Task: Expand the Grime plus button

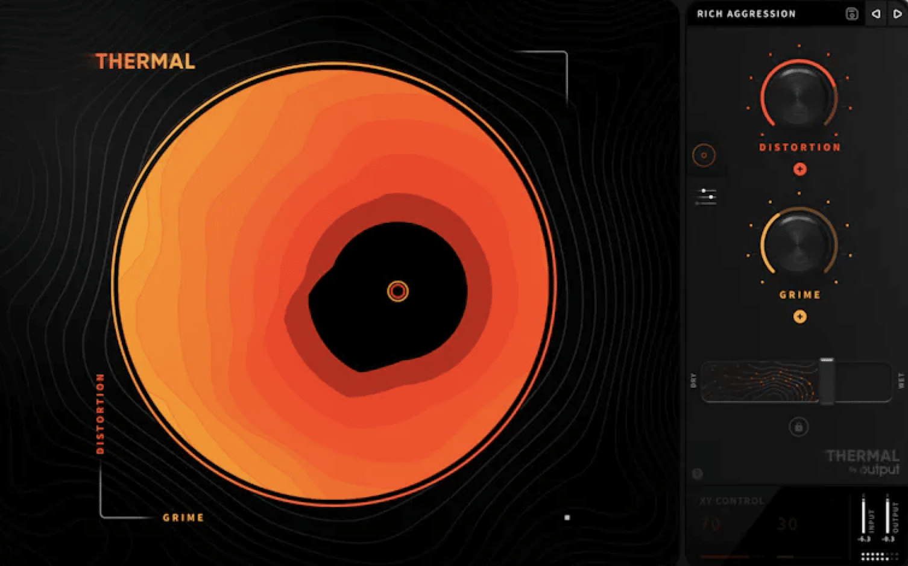Action: tap(799, 317)
